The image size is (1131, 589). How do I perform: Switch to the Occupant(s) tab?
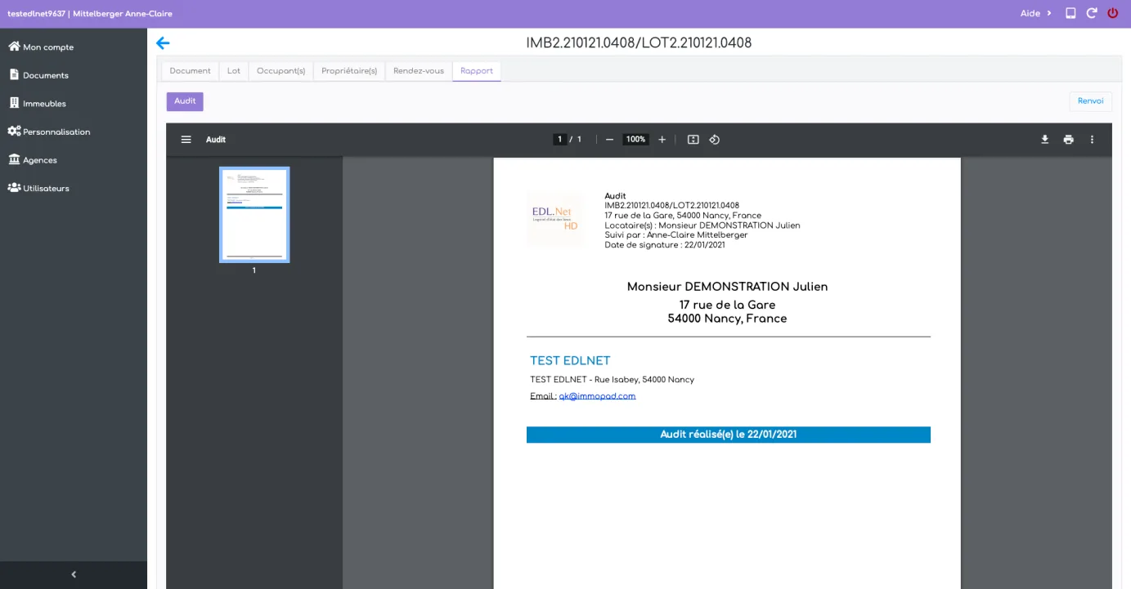pos(281,71)
